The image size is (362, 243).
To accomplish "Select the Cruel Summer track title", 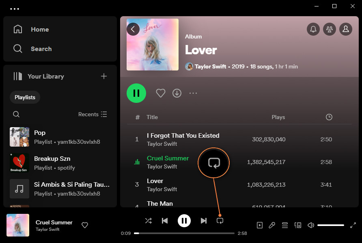I will click(x=168, y=158).
